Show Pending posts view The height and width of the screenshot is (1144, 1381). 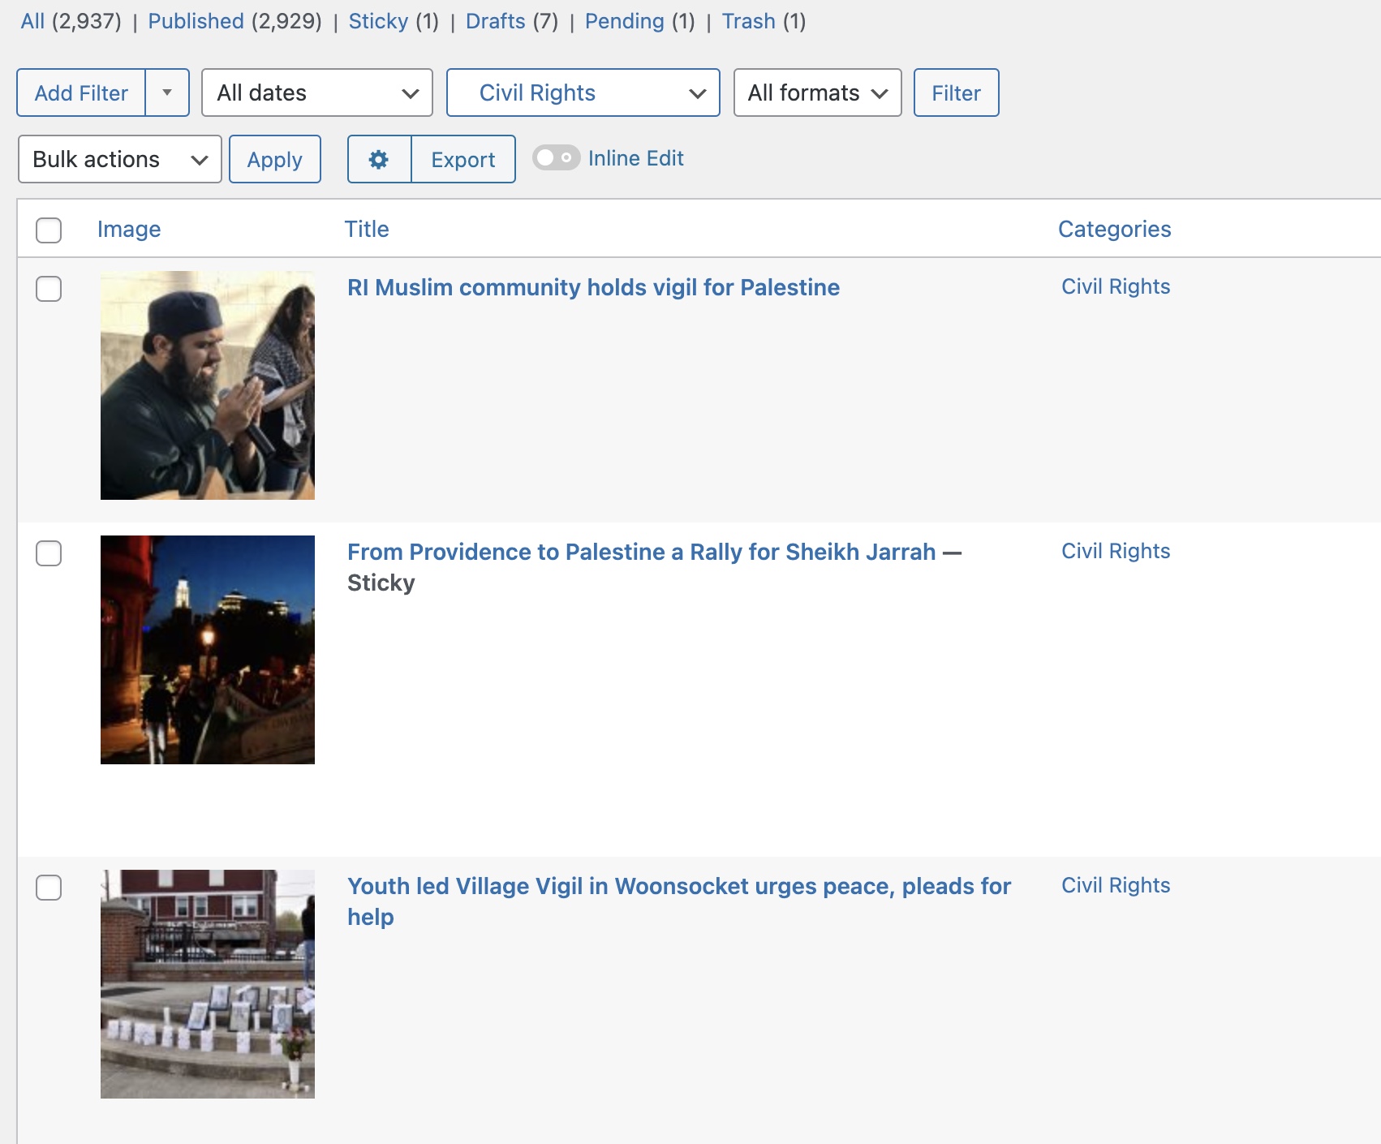pos(624,21)
